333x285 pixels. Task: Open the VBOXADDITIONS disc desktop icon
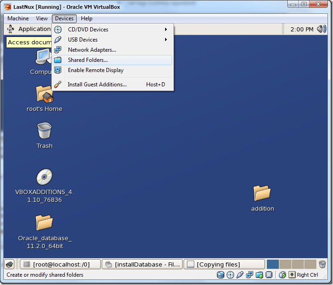click(44, 177)
